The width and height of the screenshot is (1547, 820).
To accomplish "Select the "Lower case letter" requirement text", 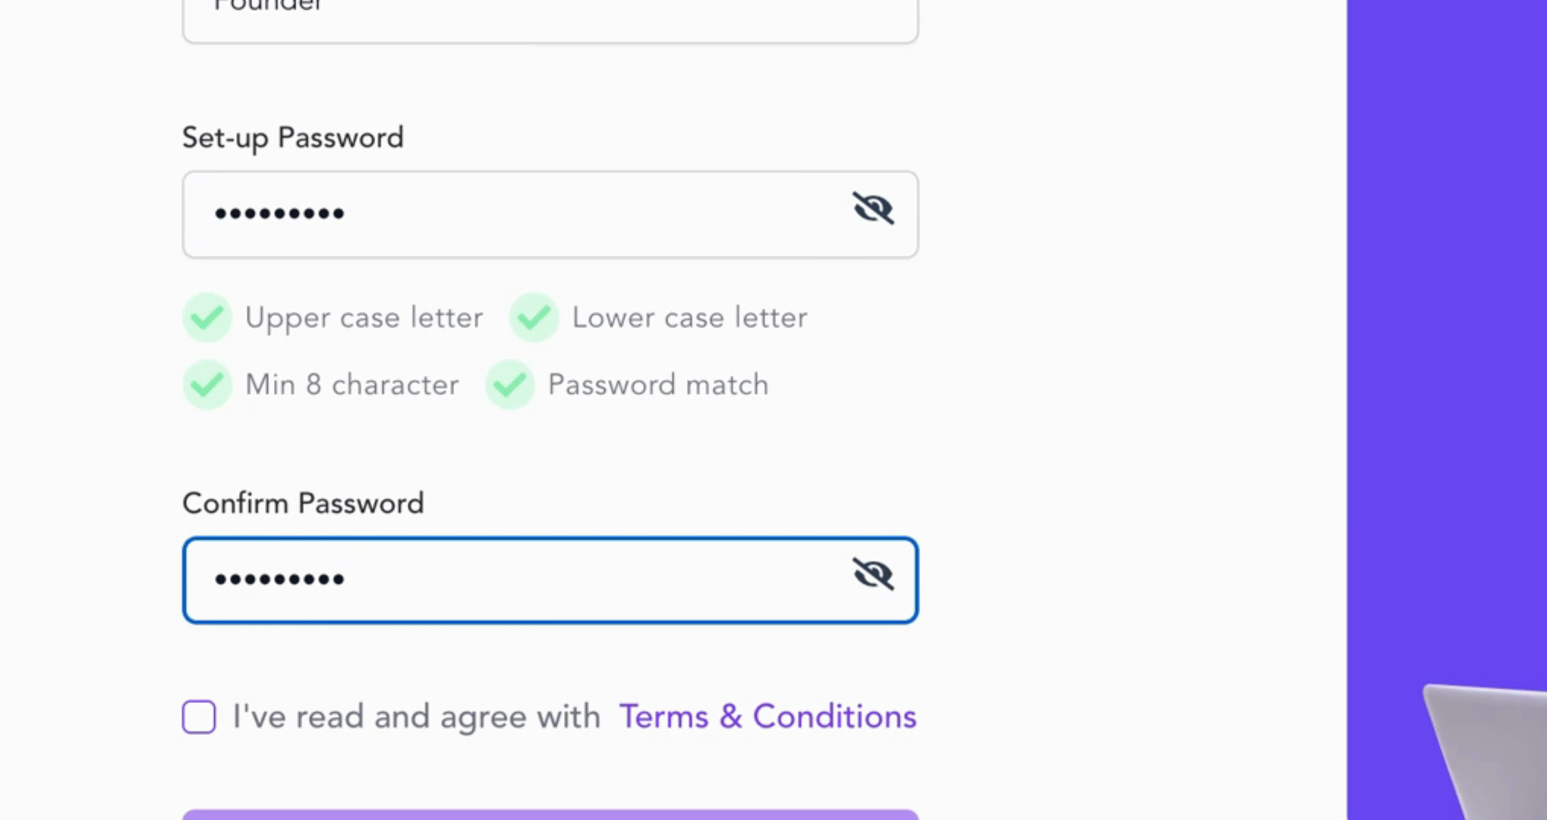I will click(x=689, y=317).
